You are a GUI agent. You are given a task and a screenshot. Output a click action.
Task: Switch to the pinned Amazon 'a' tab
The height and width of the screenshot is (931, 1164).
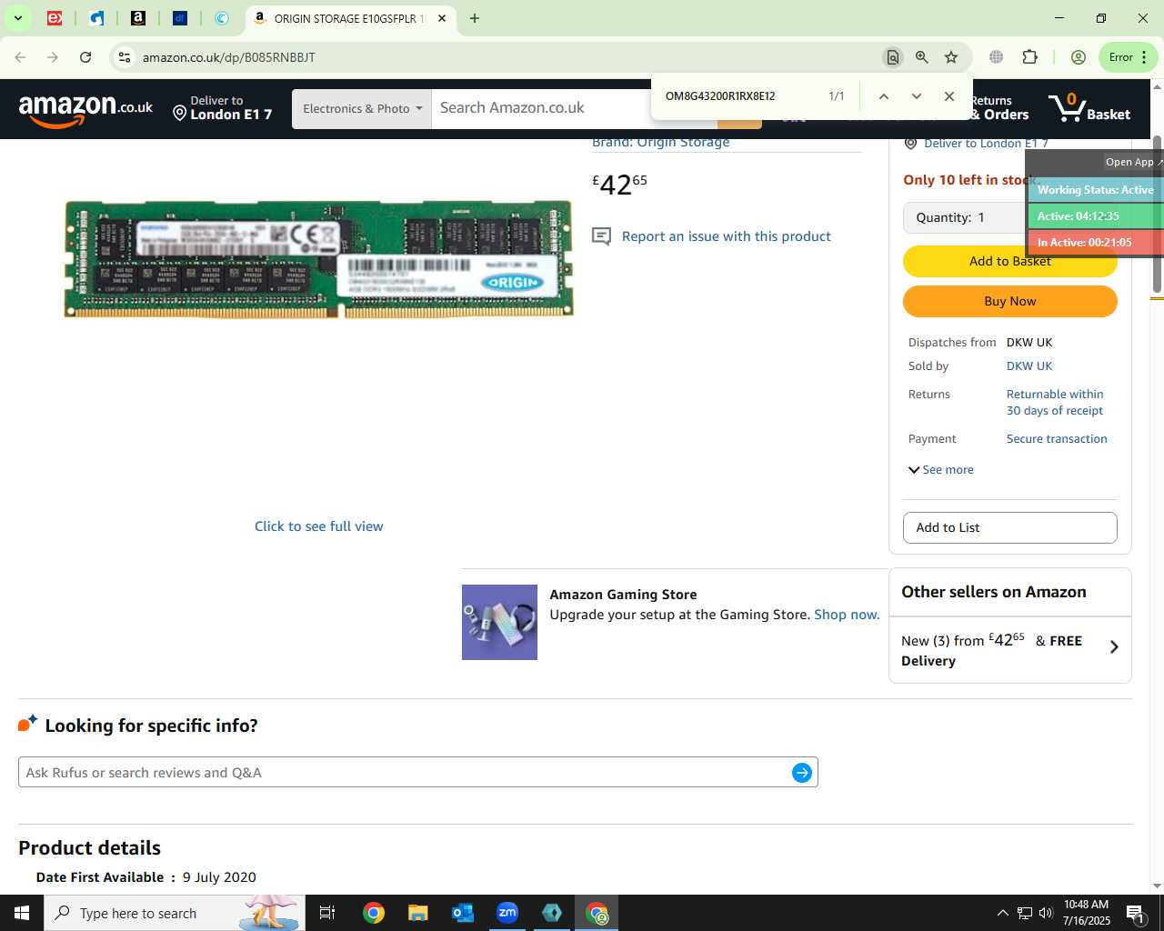(138, 18)
